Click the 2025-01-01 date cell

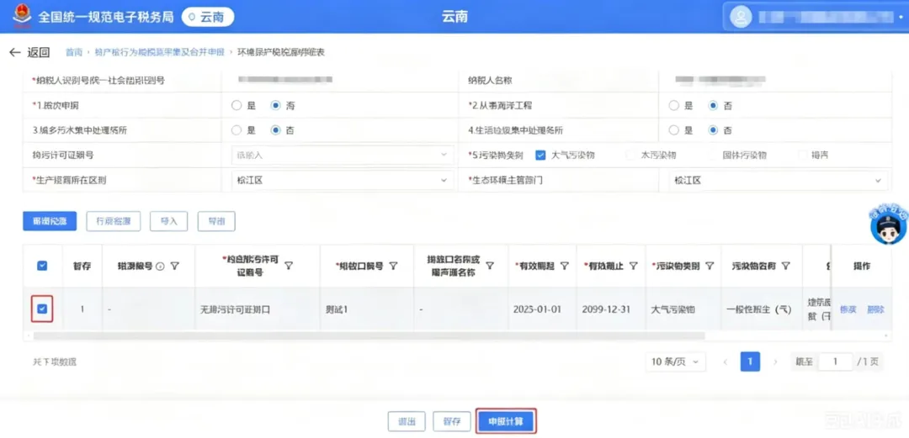[x=537, y=309]
